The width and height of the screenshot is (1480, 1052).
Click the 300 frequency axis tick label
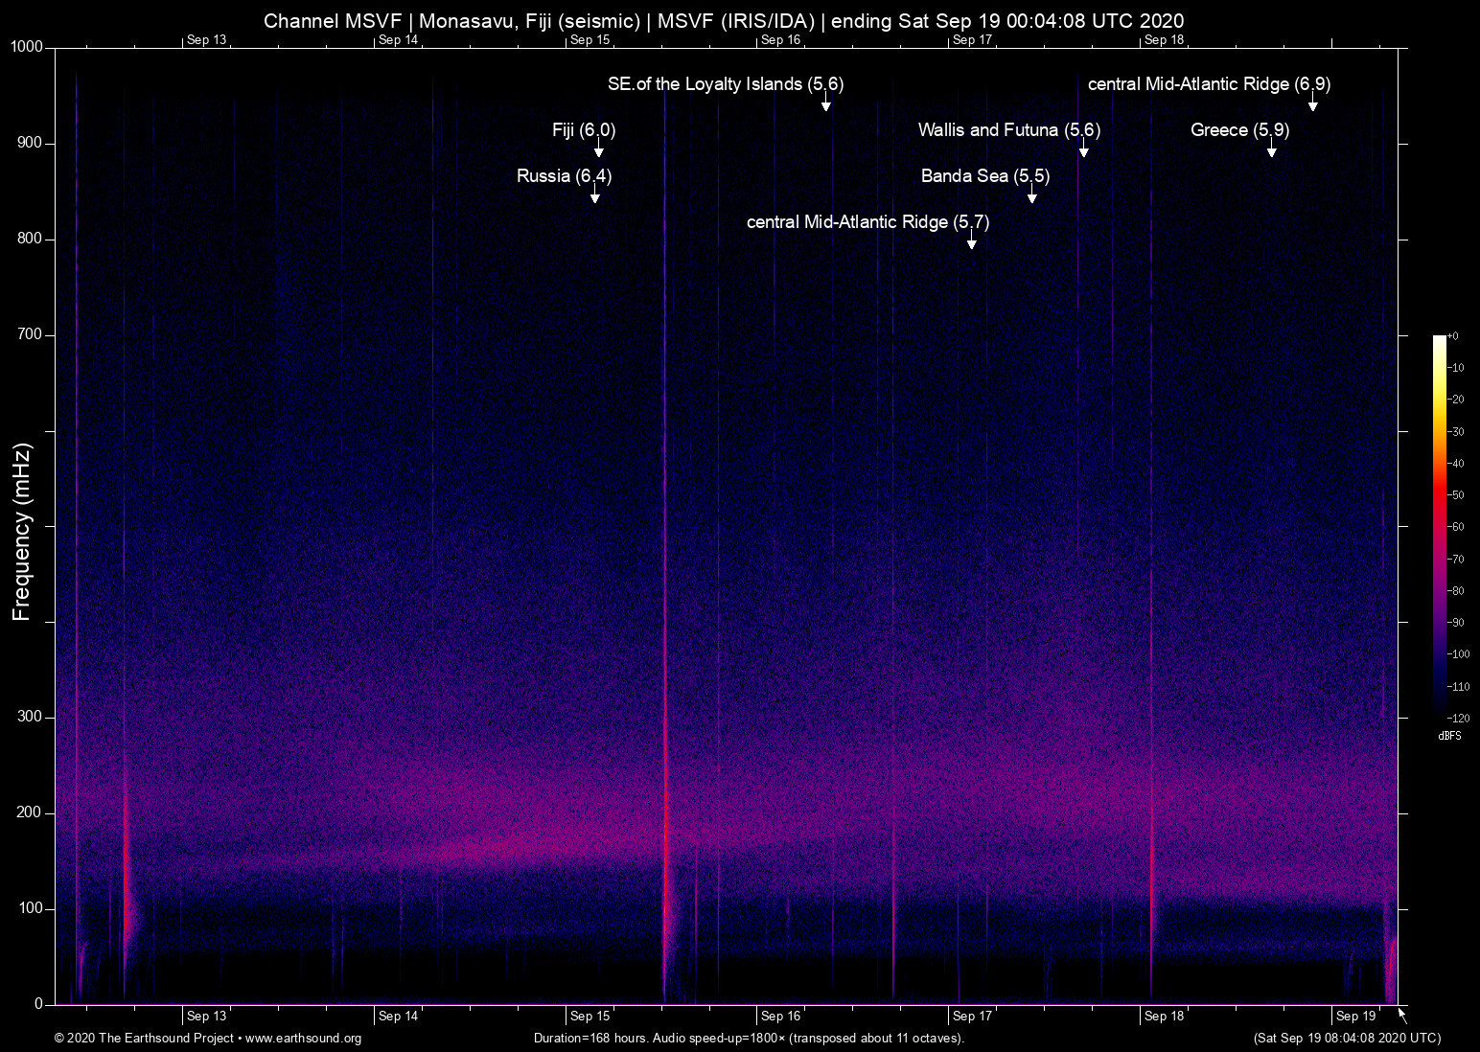click(x=31, y=718)
